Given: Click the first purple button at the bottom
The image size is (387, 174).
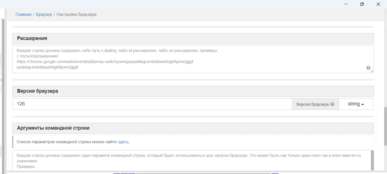Looking at the screenshot, I should pos(116,173).
